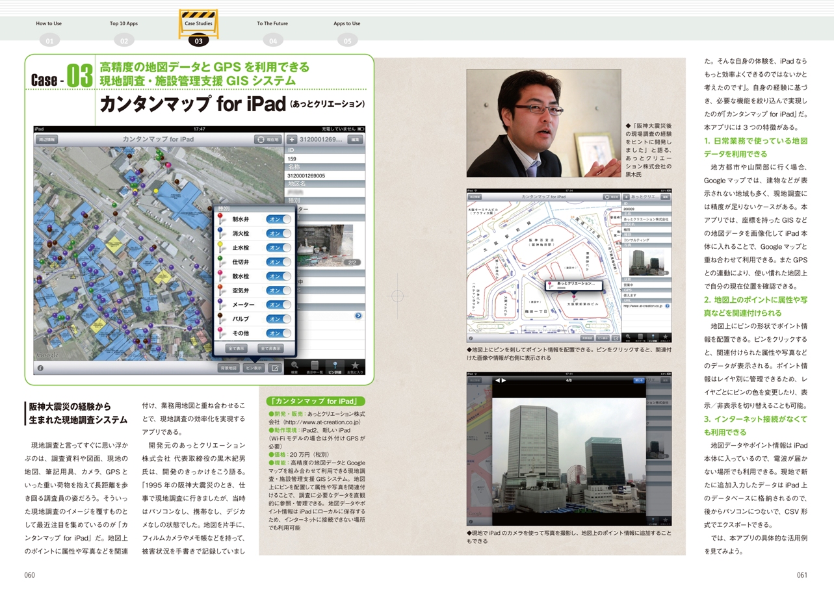Click the yellow pin icon beside 止水栓
Screen dimensions: 834x590
pos(221,248)
